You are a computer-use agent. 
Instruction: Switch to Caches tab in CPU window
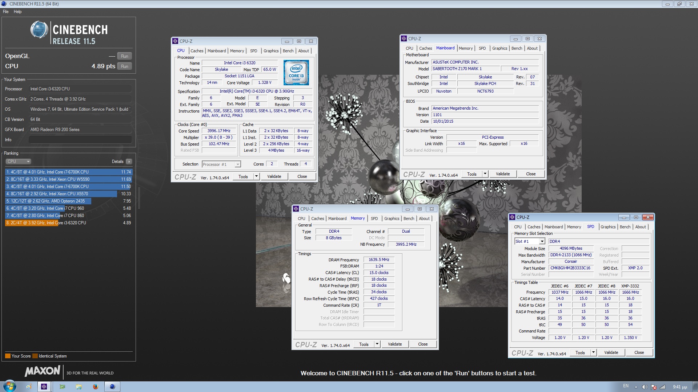(197, 51)
